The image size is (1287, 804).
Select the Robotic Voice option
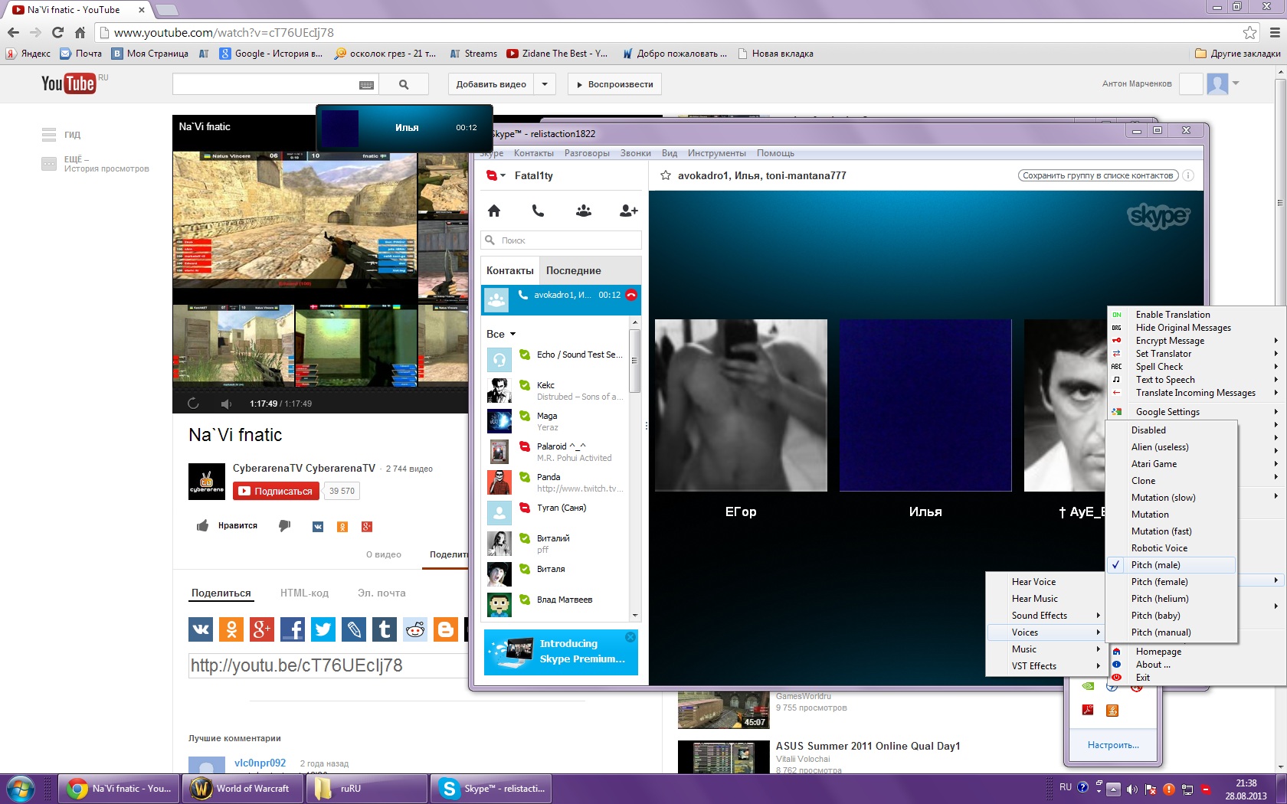pyautogui.click(x=1171, y=548)
